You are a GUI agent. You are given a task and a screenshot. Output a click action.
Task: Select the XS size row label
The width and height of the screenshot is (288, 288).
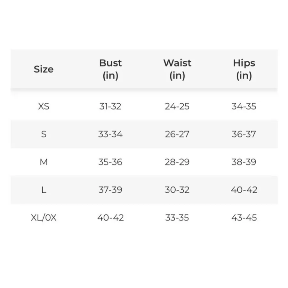click(x=44, y=107)
